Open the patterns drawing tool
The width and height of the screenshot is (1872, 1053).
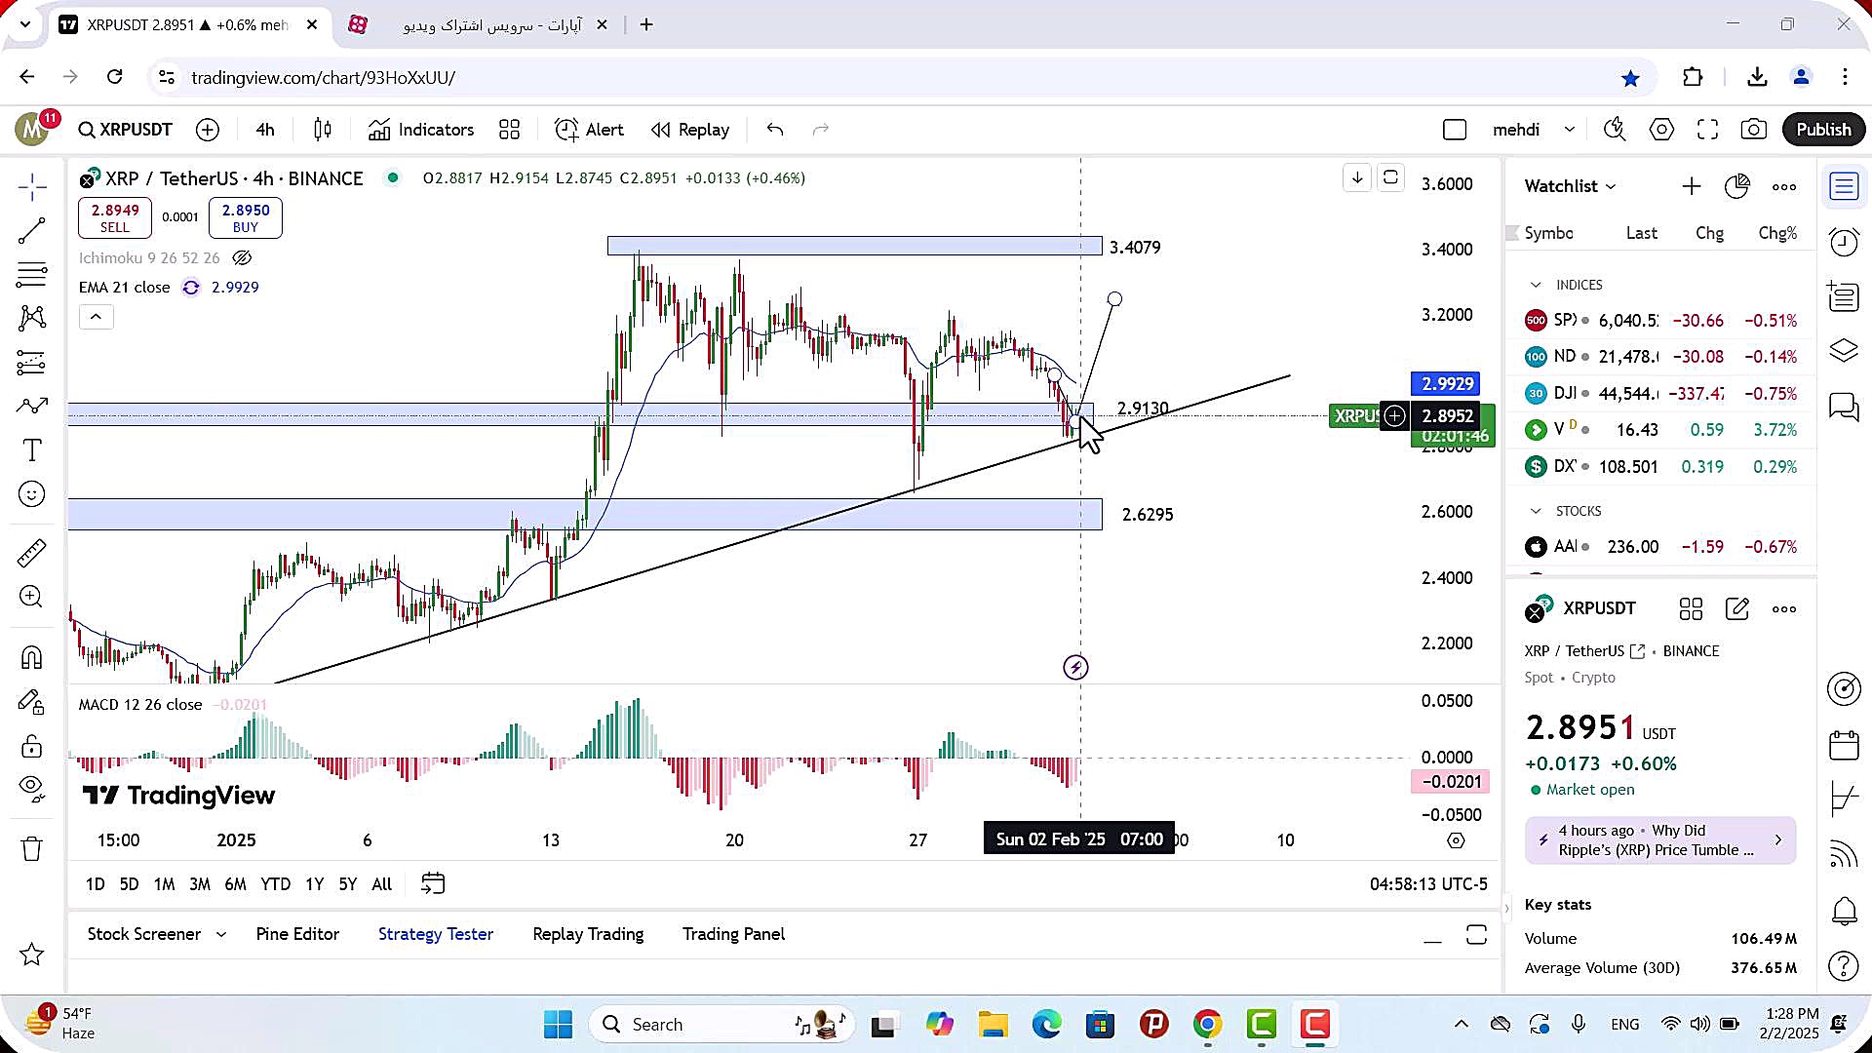(x=32, y=318)
